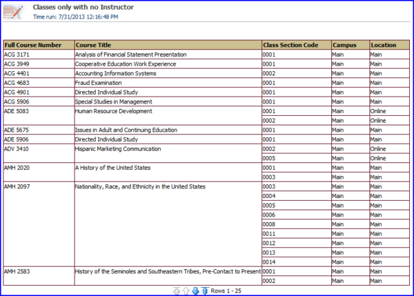The width and height of the screenshot is (414, 296).
Task: Click Classes only with no Instructor title
Action: coord(83,7)
